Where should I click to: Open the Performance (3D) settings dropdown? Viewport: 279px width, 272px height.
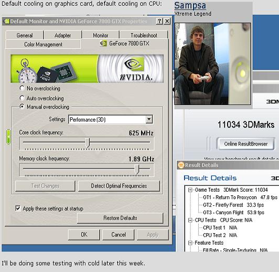click(149, 119)
